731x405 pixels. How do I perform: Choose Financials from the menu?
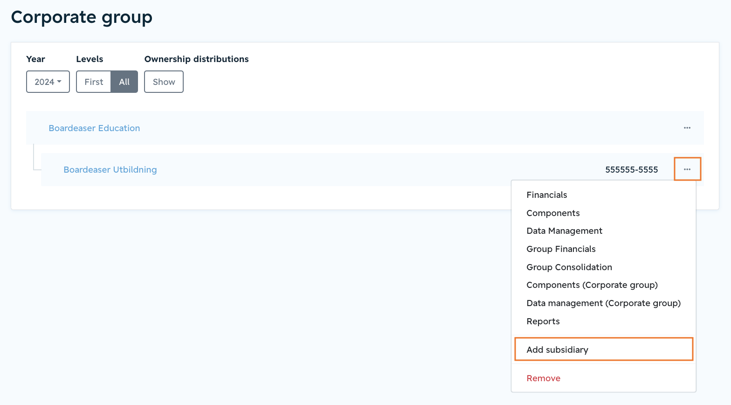point(604,195)
